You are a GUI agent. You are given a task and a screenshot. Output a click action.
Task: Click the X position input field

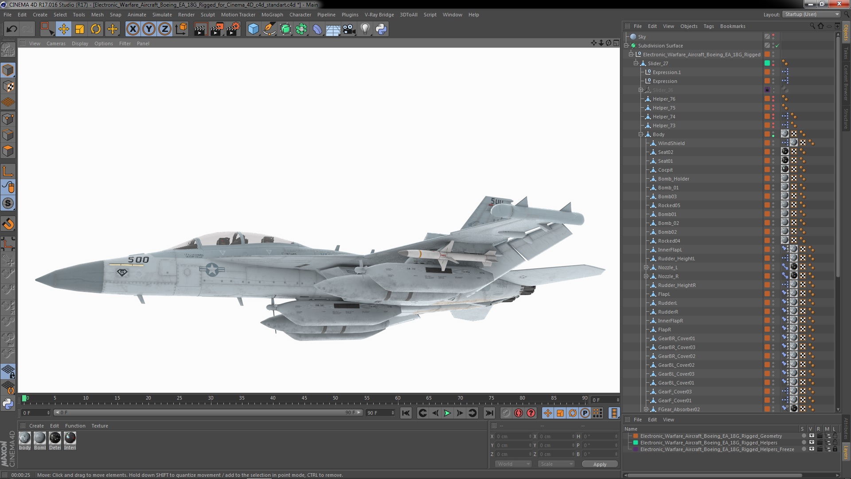pos(513,436)
